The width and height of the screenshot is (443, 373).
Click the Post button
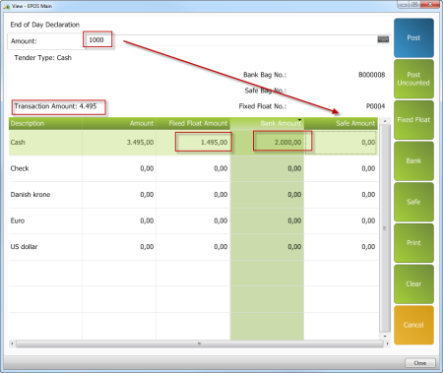(x=413, y=38)
